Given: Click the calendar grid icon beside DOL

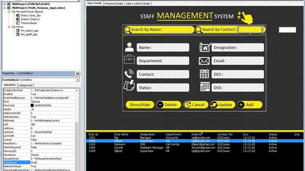Looking at the screenshot, I should tap(205, 86).
